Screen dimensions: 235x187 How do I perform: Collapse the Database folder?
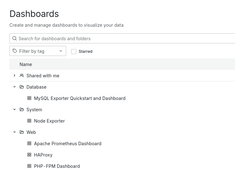(14, 87)
